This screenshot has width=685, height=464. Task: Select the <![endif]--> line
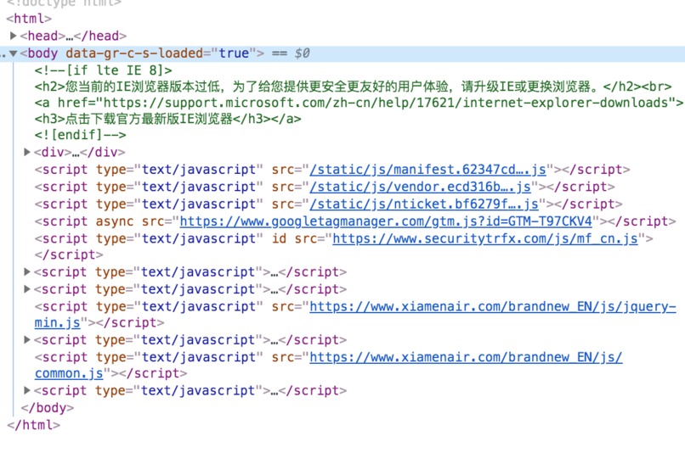coord(81,135)
